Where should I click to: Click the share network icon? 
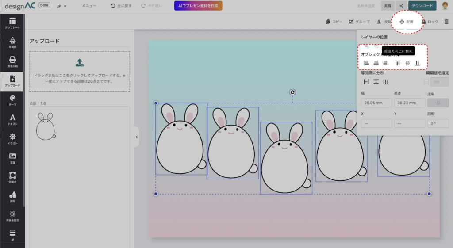[401, 6]
